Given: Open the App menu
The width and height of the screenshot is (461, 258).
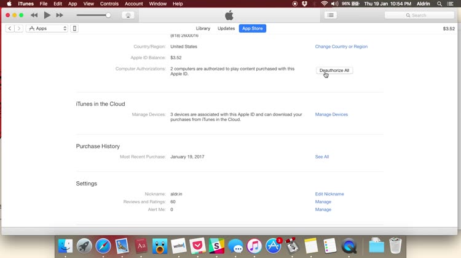Looking at the screenshot, I should 73,4.
